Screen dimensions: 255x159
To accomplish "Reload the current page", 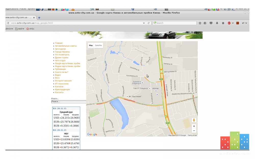I will [x=148, y=23].
